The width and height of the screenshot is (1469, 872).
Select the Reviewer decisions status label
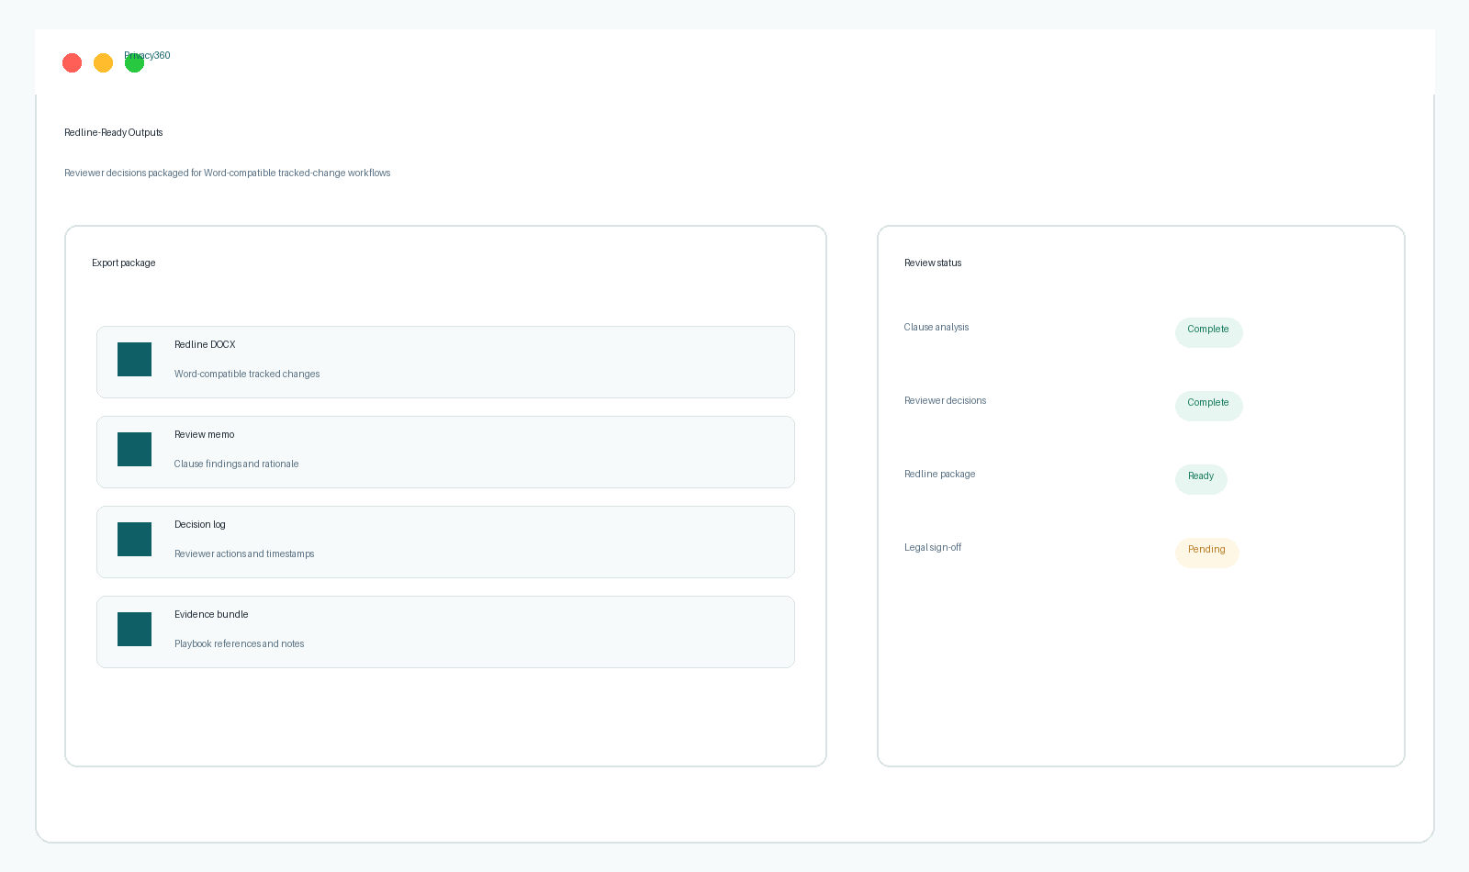tap(945, 401)
